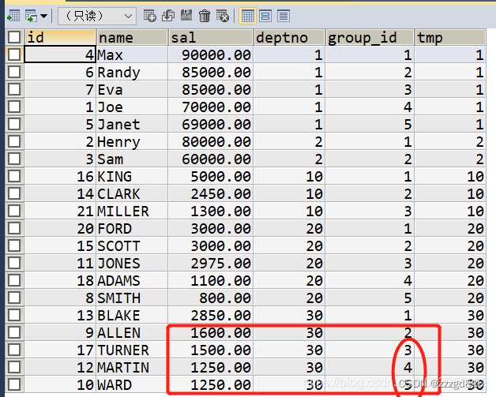Click the deptno column header
496x397 pixels.
(x=290, y=37)
